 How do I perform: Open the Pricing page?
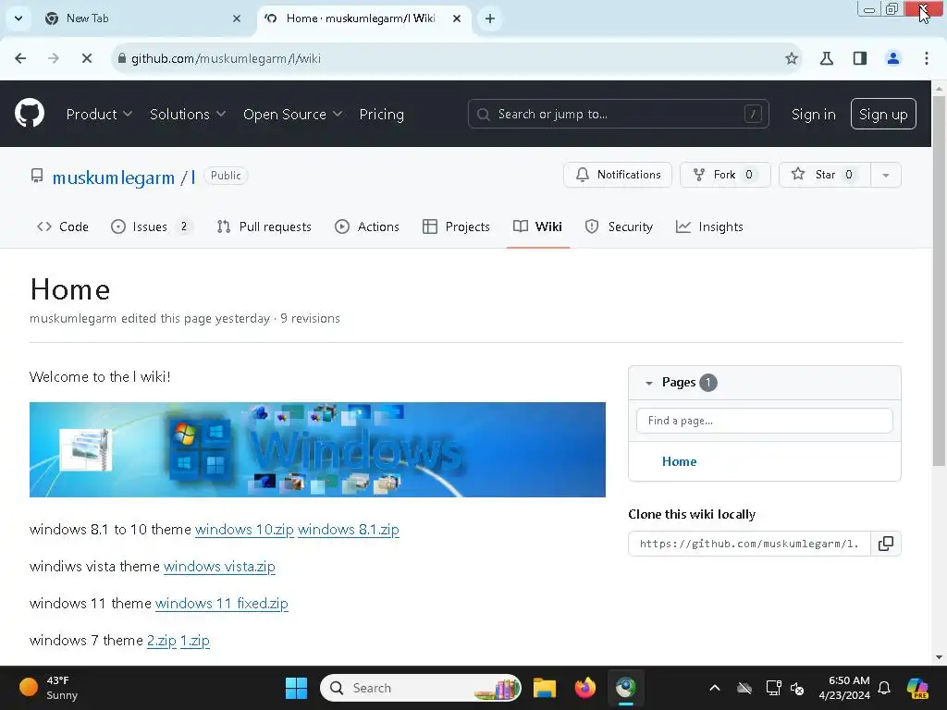(381, 114)
